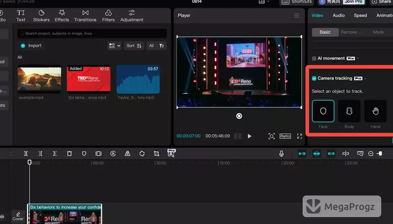This screenshot has width=393, height=224.
Task: Open the Transitions tab
Action: [85, 16]
